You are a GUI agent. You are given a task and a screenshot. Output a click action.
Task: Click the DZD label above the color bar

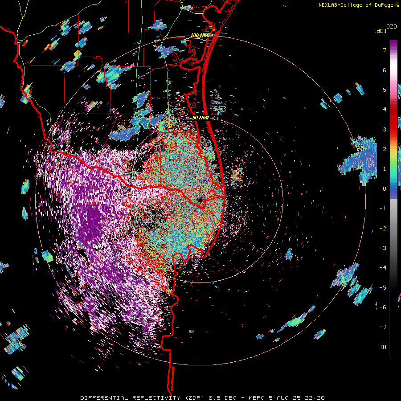(392, 27)
